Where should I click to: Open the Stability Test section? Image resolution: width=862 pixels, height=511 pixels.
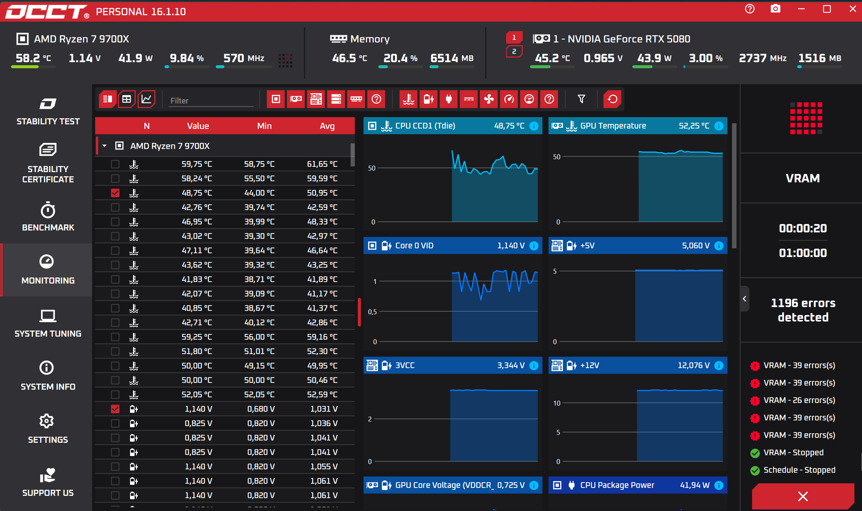[48, 111]
